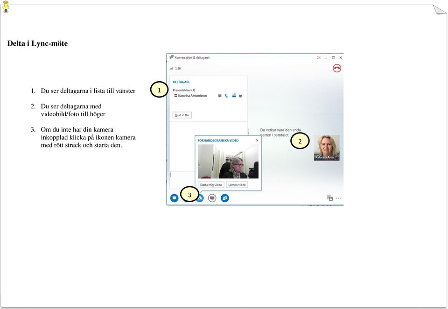The image size is (448, 309).
Task: Click the layout picker icon beside more options
Action: tap(330, 198)
